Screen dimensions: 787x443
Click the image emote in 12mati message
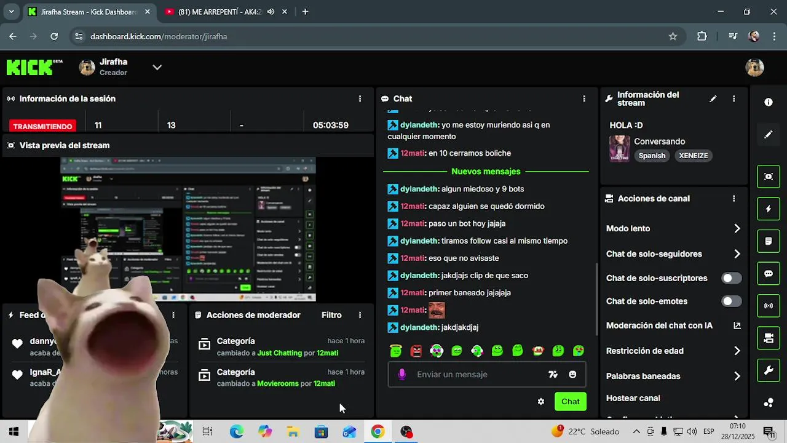(437, 310)
